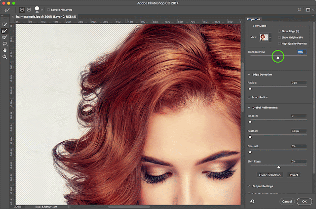Select the Hand tool
The image size is (316, 209).
tap(5, 50)
